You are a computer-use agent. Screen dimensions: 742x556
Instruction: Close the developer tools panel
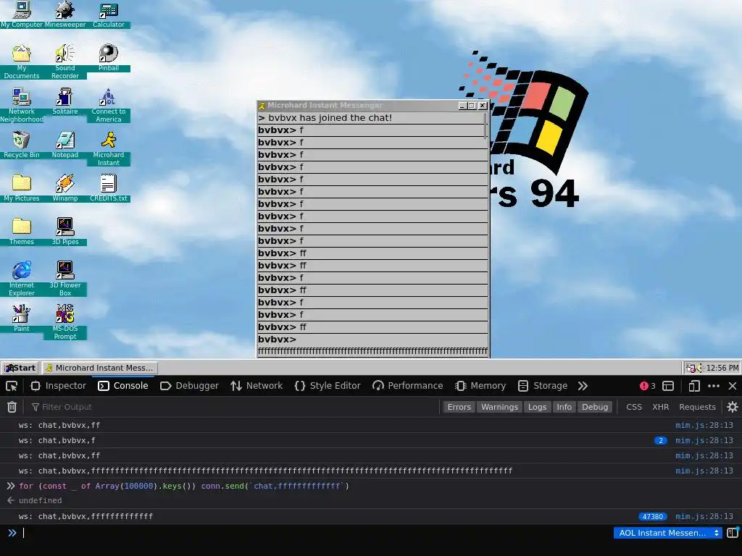[x=733, y=386]
